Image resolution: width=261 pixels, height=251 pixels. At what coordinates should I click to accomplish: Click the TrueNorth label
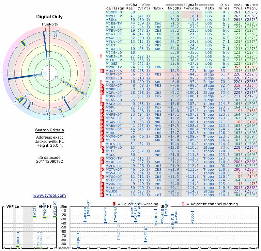50,25
